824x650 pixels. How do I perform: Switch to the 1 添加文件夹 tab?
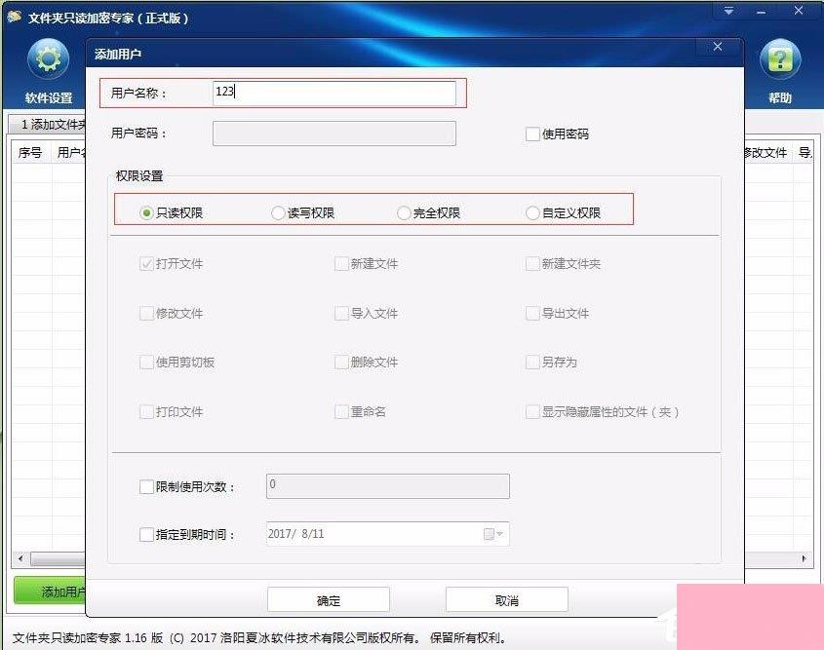49,125
